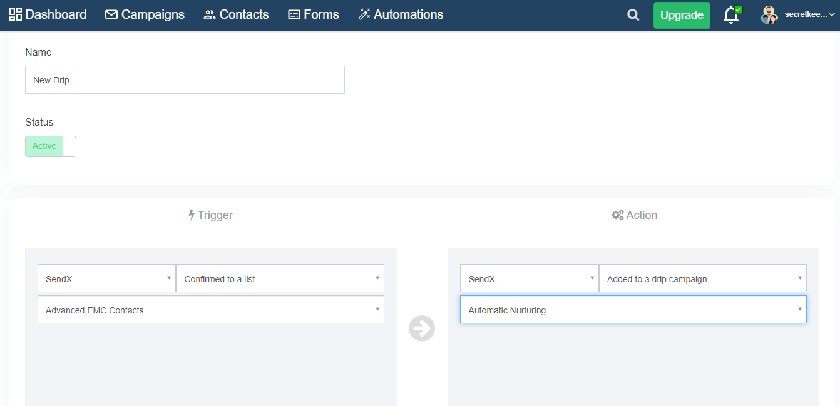Click the Automations magic wand icon
840x406 pixels.
point(364,14)
